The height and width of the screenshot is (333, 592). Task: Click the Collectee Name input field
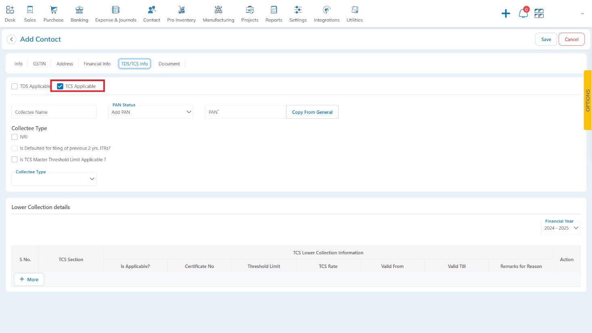point(54,112)
